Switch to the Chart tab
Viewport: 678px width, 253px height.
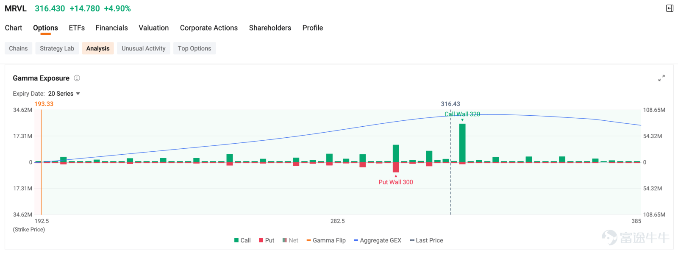tap(14, 28)
